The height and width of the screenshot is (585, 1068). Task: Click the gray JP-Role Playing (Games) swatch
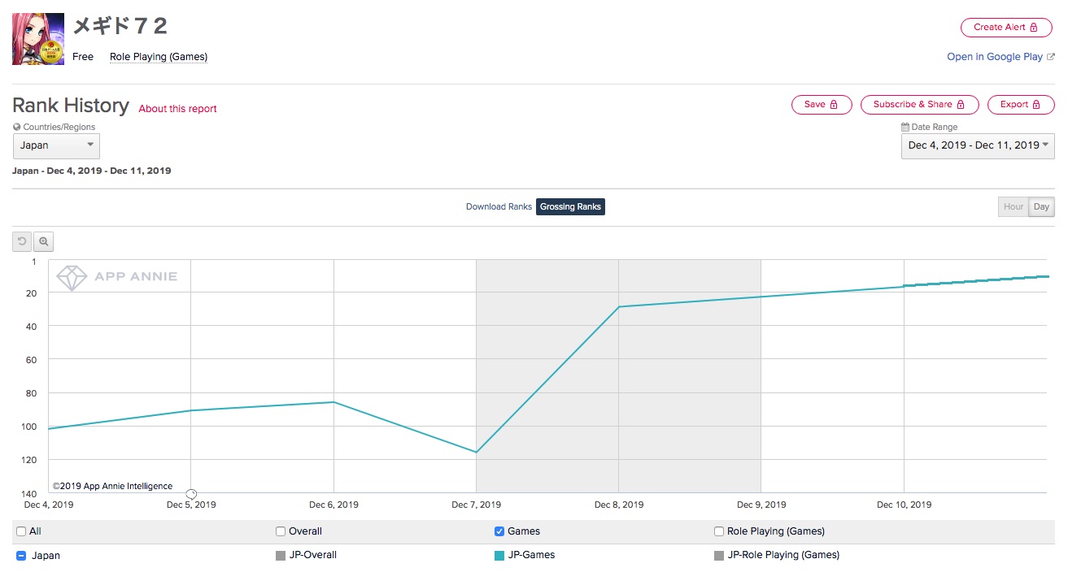tap(719, 556)
